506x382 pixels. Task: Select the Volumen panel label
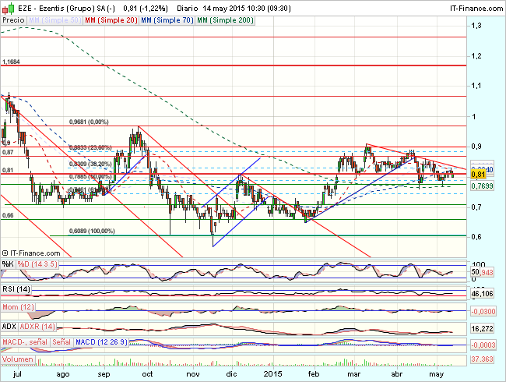tap(18, 359)
